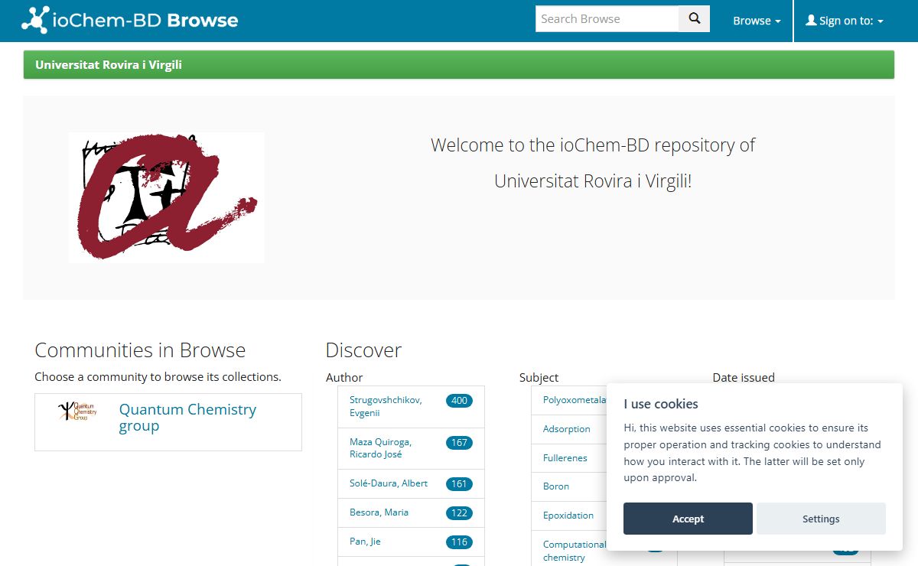Viewport: 918px width, 566px height.
Task: Filter by subject Epoxidation
Action: pyautogui.click(x=568, y=516)
